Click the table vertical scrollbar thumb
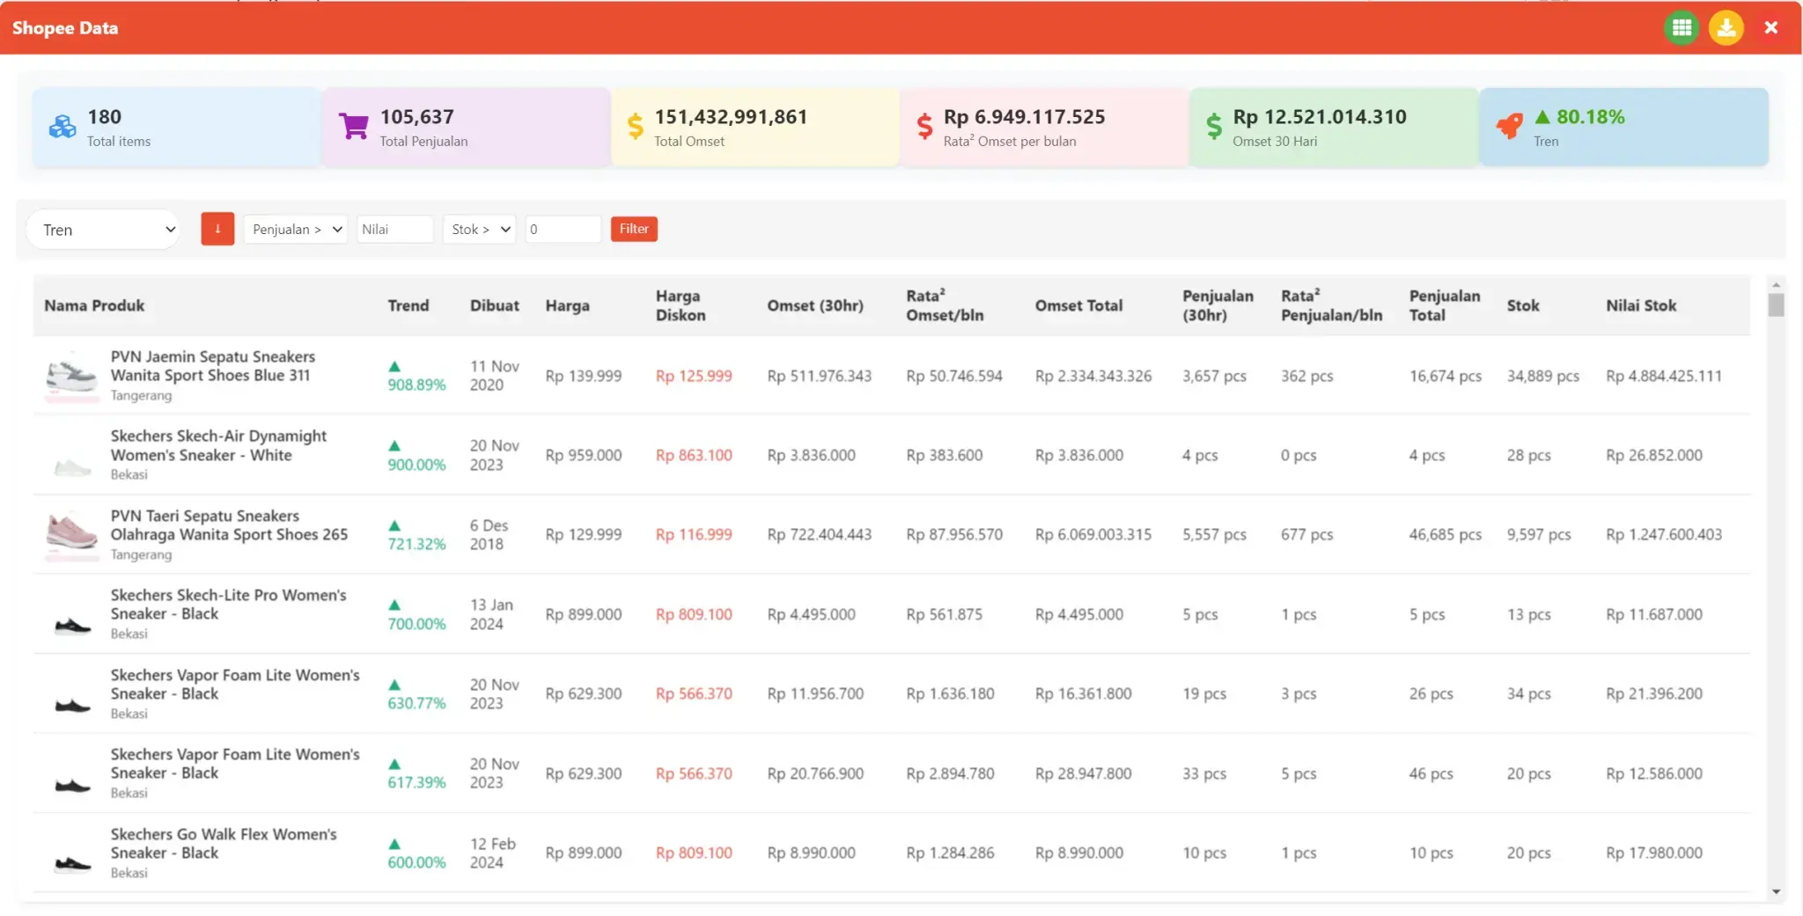 tap(1776, 304)
